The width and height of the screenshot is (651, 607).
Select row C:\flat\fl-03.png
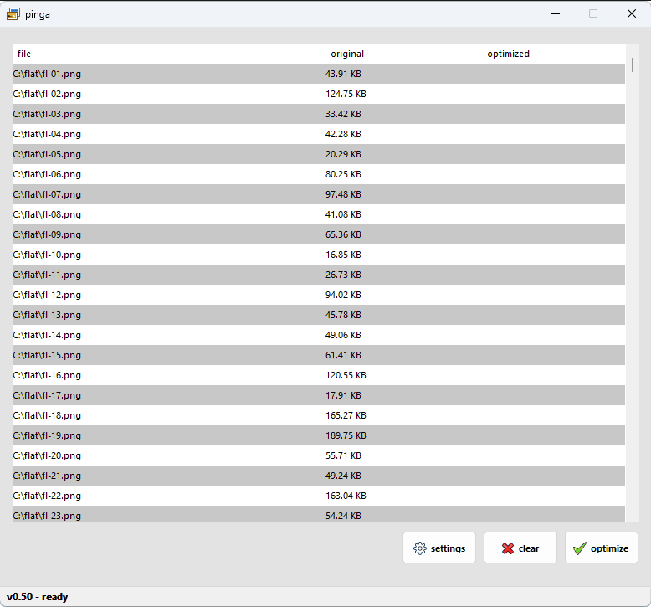pos(319,114)
